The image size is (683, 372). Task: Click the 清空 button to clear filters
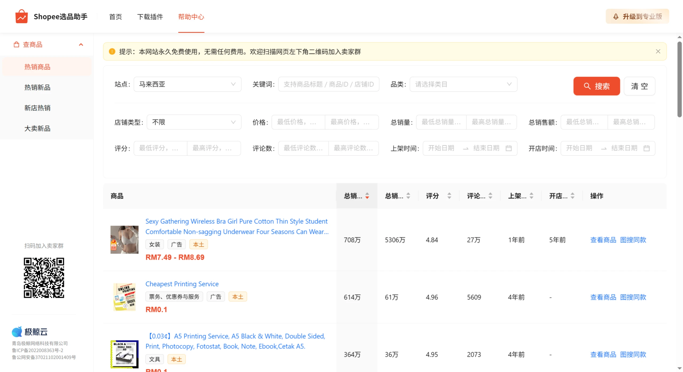[639, 86]
